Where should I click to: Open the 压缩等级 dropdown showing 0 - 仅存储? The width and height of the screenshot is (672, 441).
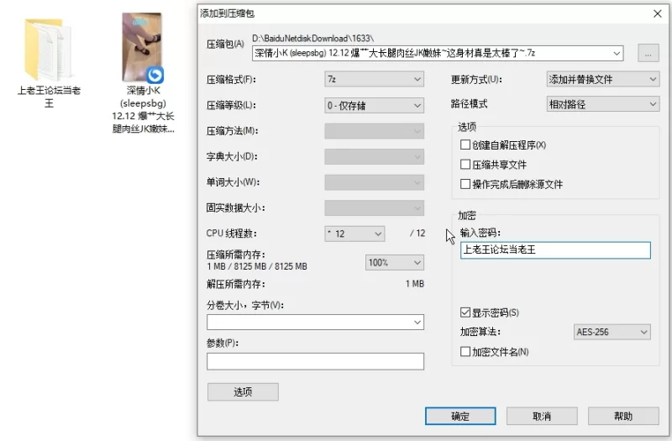374,106
